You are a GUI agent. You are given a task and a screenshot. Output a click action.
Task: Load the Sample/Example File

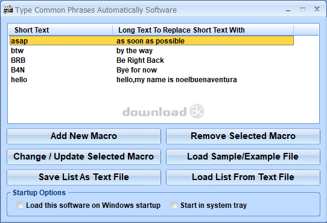tap(243, 157)
